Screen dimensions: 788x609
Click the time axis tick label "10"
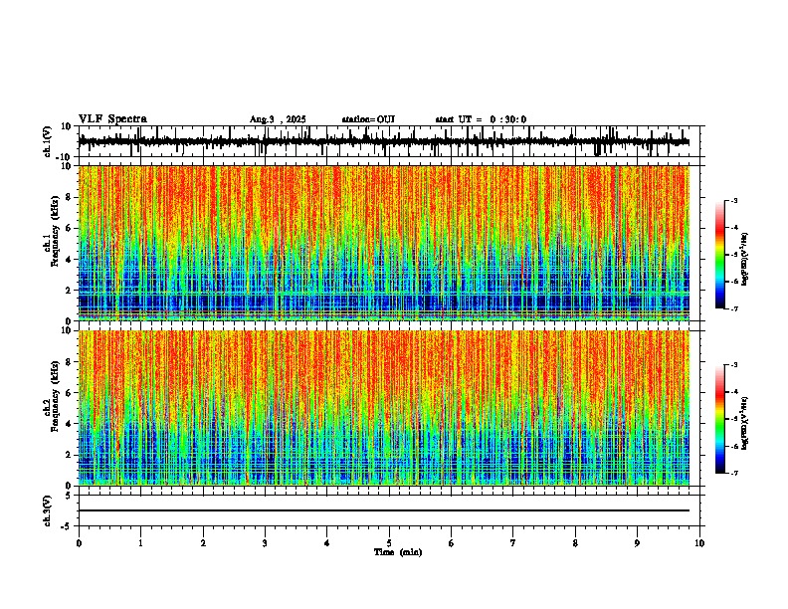[699, 543]
